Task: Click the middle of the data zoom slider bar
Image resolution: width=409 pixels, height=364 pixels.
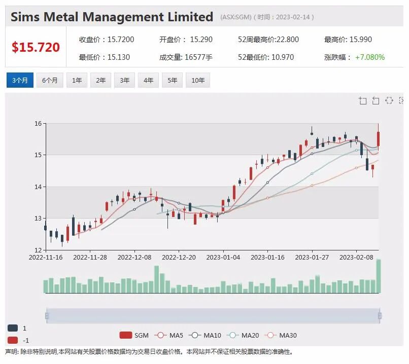Action: 213,316
